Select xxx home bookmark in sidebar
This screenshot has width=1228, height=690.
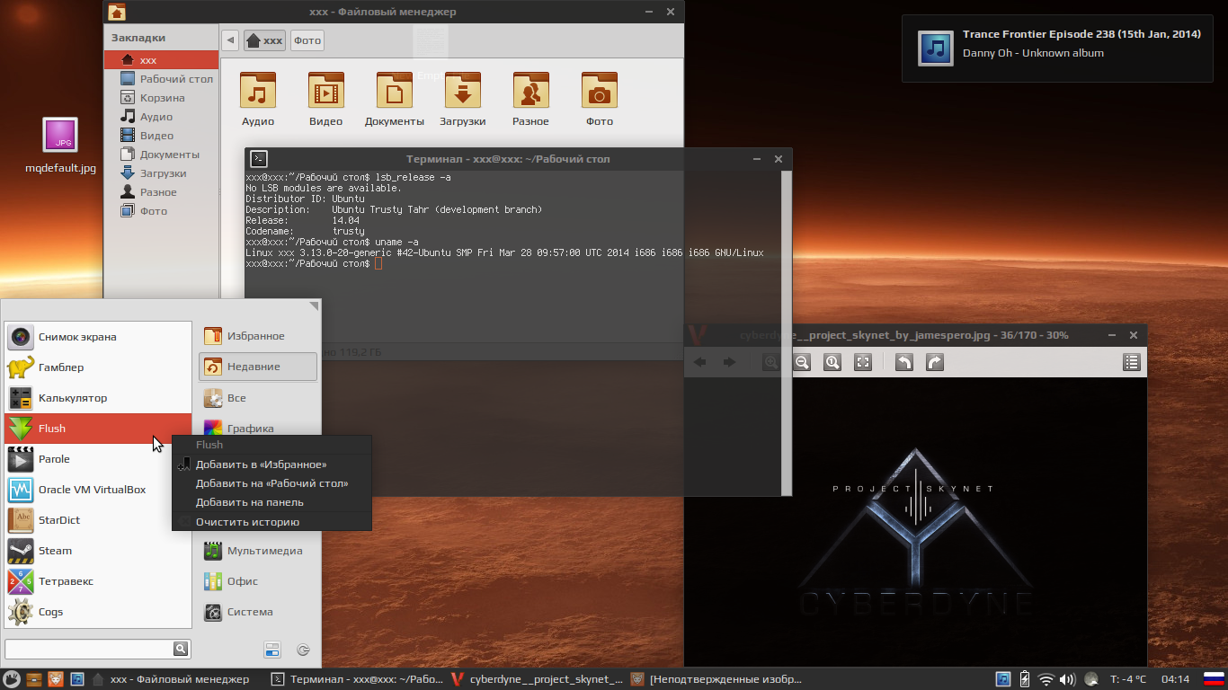[x=162, y=60]
